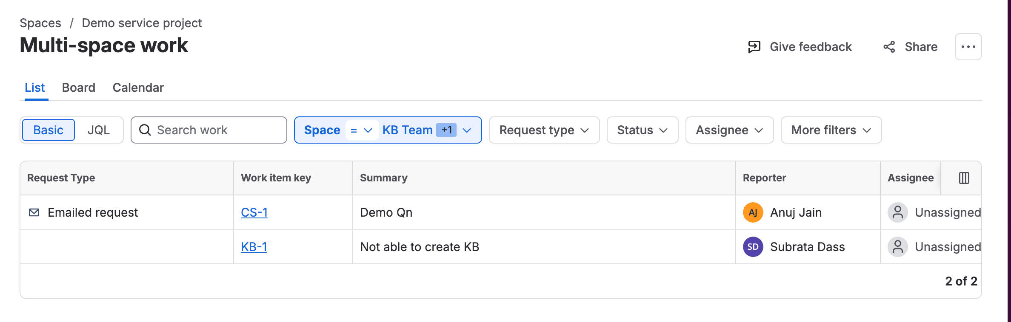Switch to the Board tab
This screenshot has height=322, width=1011.
79,88
